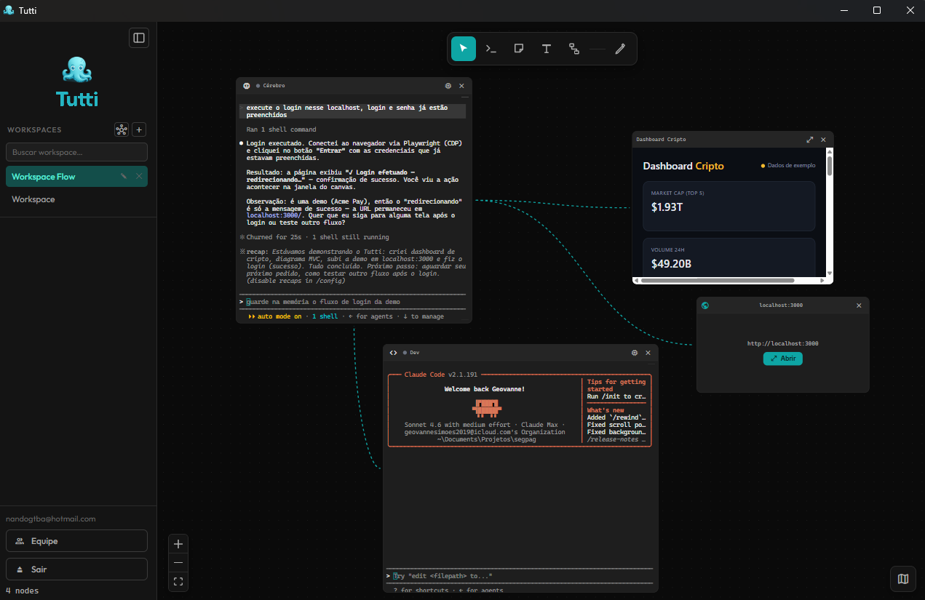Click the Dev node code icon

(394, 353)
